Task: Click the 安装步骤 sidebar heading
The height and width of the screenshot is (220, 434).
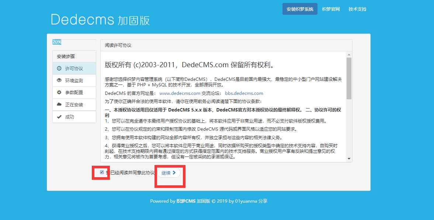Action: click(74, 56)
